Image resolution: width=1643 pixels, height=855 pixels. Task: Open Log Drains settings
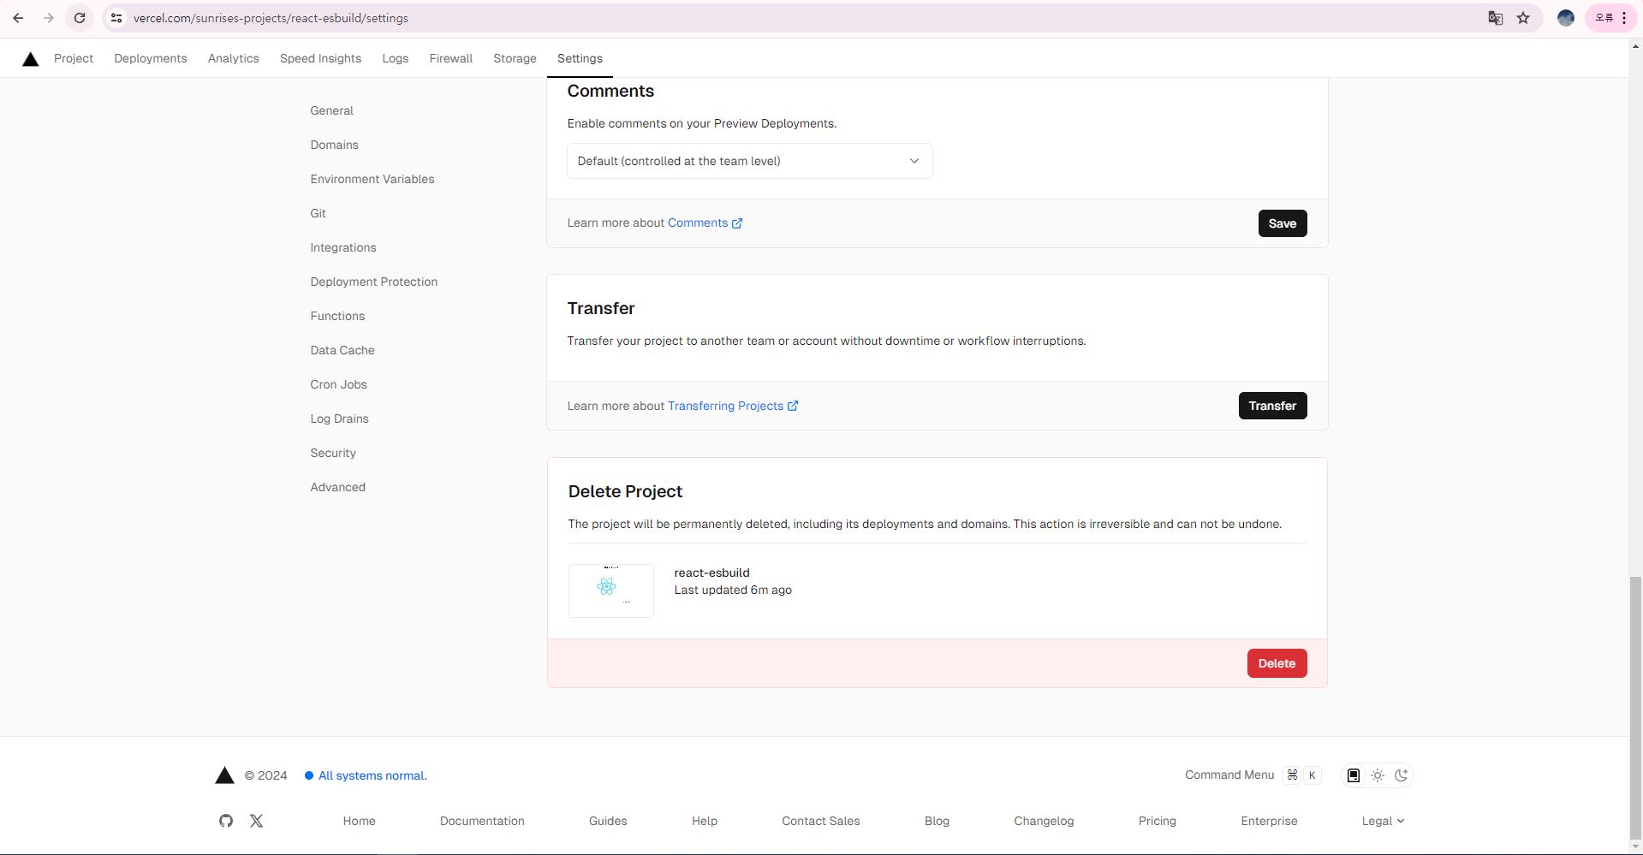339,419
